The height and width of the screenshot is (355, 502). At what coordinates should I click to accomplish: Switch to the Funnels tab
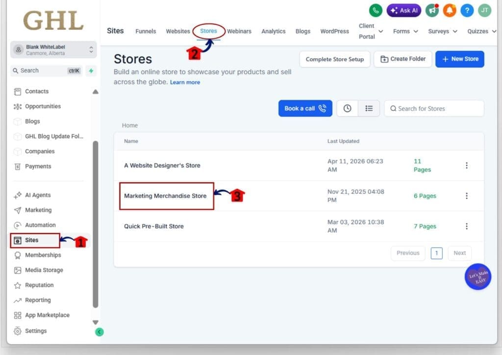tap(146, 31)
